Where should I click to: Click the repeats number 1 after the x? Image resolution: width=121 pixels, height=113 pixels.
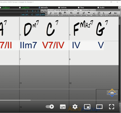click(x=38, y=11)
